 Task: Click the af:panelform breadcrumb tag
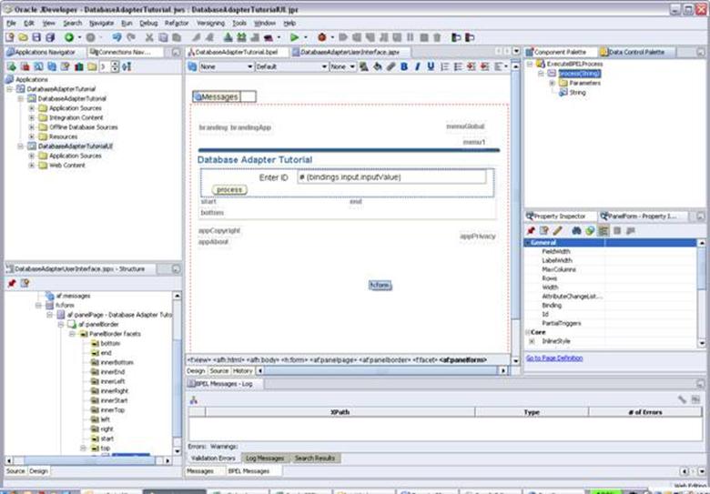463,360
